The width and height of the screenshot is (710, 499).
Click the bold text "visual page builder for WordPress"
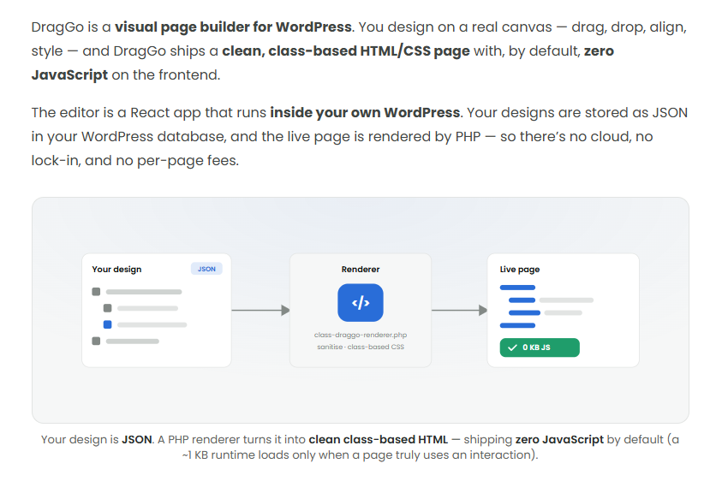[233, 27]
